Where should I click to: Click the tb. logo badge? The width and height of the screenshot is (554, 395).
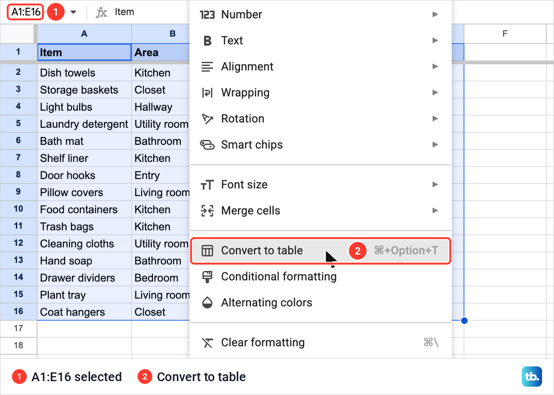tap(532, 377)
